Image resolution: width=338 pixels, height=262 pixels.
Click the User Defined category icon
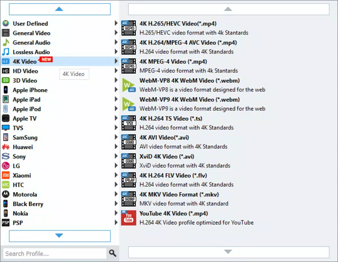6,23
